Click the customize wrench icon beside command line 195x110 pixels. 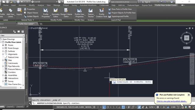coord(30,103)
